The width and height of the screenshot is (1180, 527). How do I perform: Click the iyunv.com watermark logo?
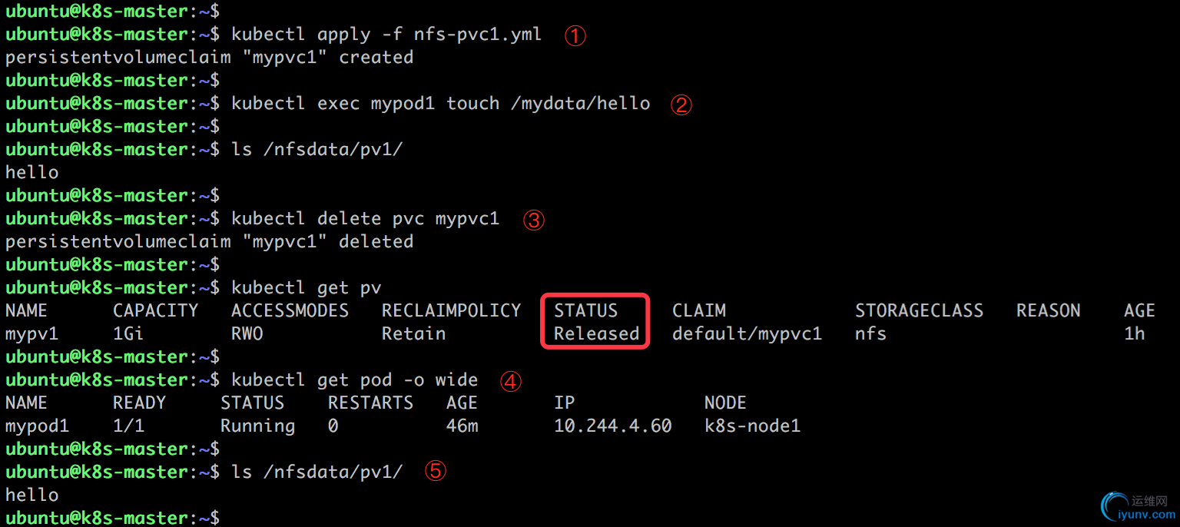(1138, 507)
